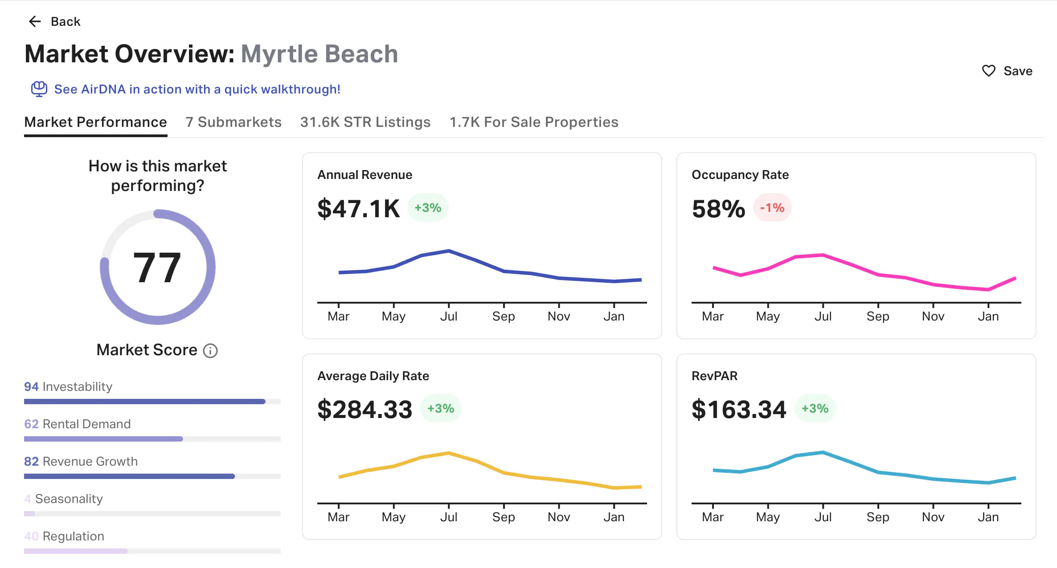This screenshot has height=568, width=1057.
Task: Click the Occupancy Rate pink line chart
Action: pyautogui.click(x=864, y=272)
